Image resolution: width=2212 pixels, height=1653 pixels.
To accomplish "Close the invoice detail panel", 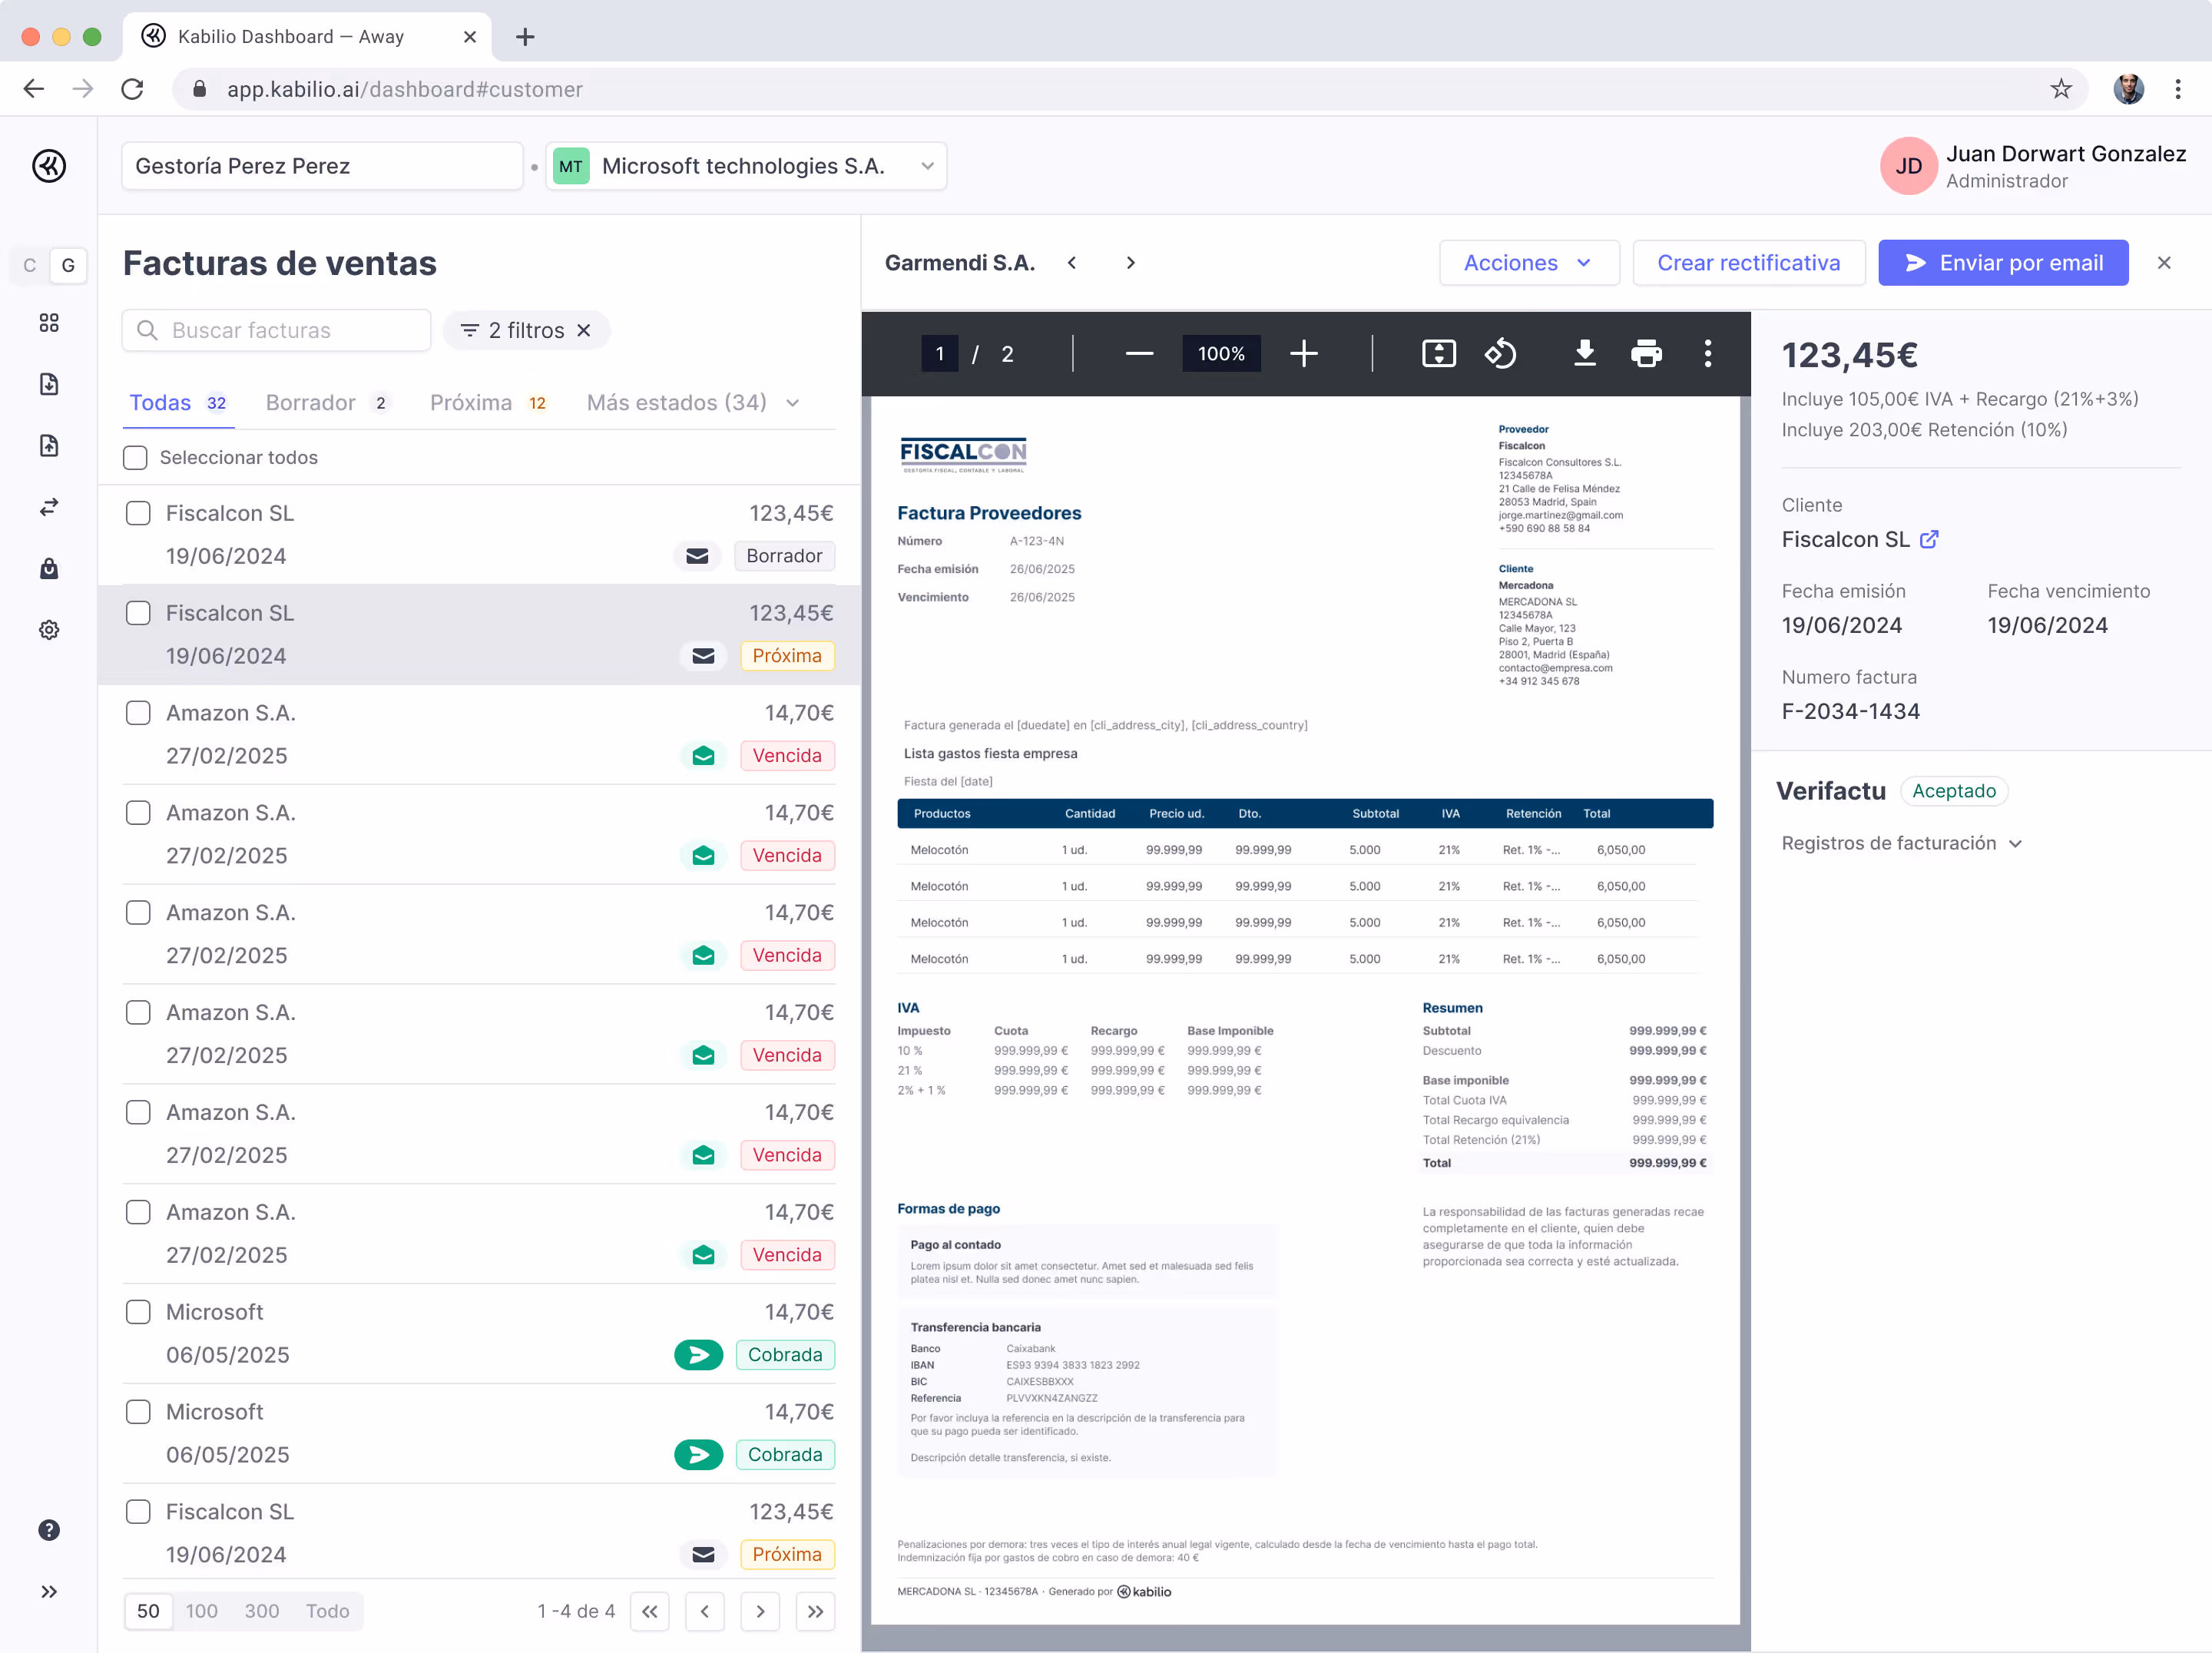I will coord(2163,262).
